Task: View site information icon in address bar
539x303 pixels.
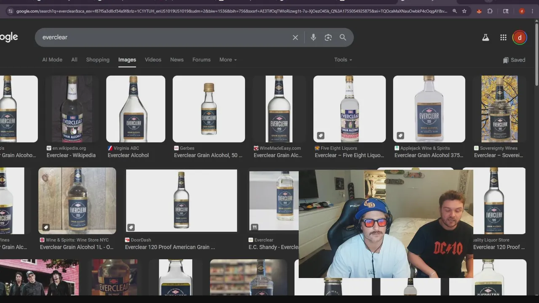Action: click(x=10, y=11)
